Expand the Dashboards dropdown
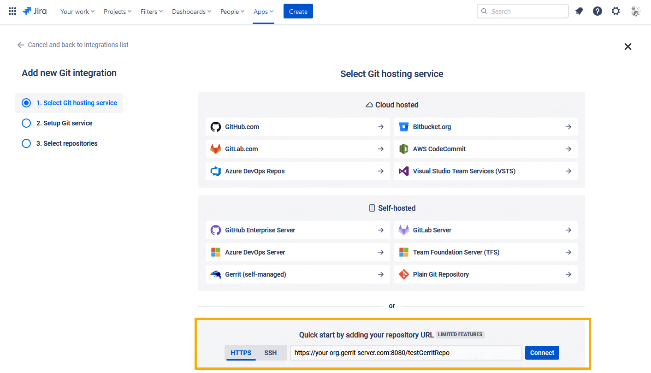 (x=192, y=12)
